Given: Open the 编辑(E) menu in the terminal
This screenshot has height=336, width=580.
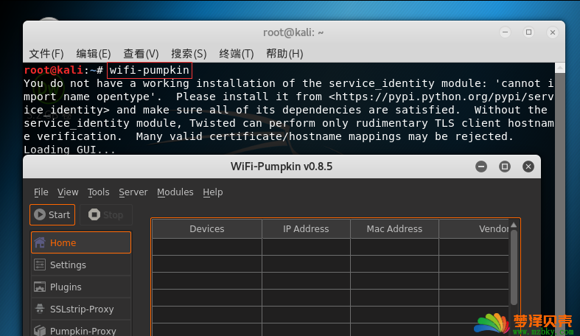Looking at the screenshot, I should click(x=93, y=54).
